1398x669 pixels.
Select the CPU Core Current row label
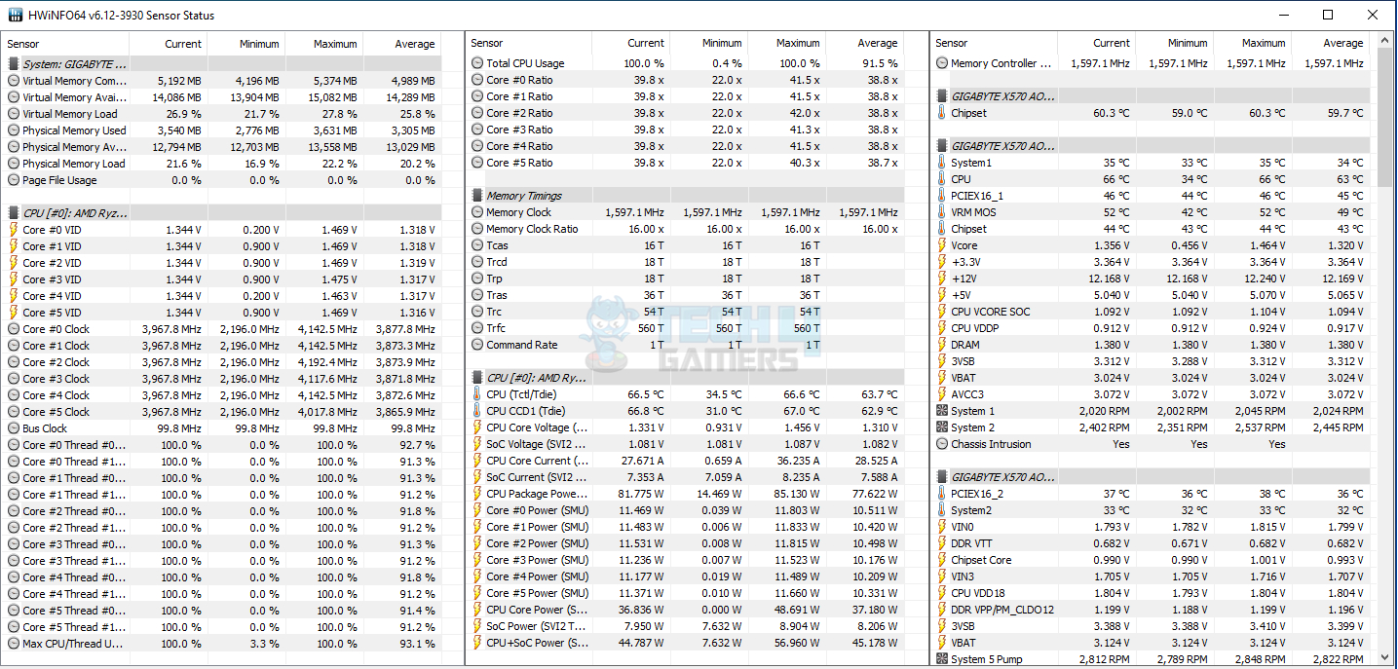click(x=537, y=461)
